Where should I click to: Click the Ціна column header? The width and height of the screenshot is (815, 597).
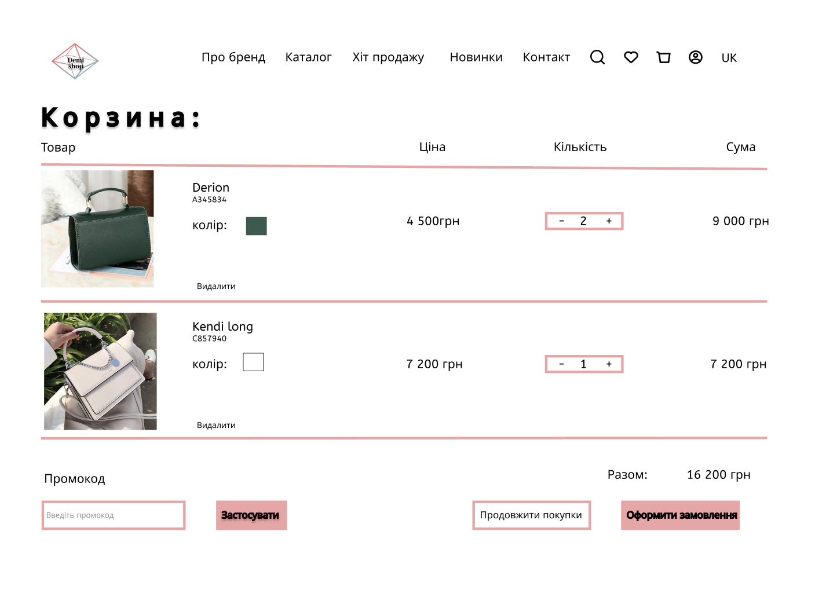pos(432,147)
